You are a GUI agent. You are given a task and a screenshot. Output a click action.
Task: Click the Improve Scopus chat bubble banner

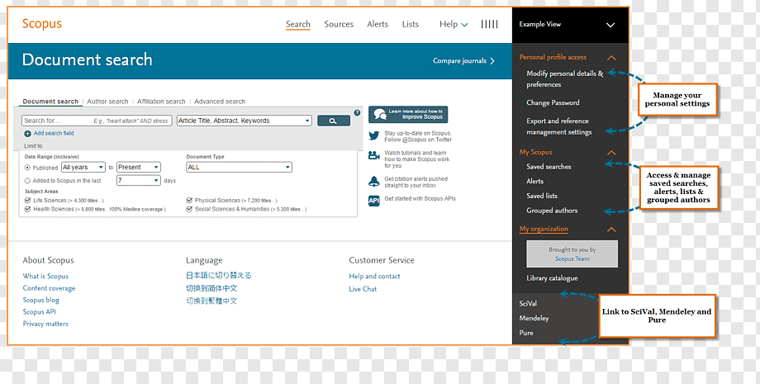tap(408, 114)
